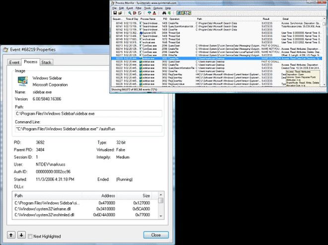Select the DLL row with address 0x470000

(x=82, y=203)
